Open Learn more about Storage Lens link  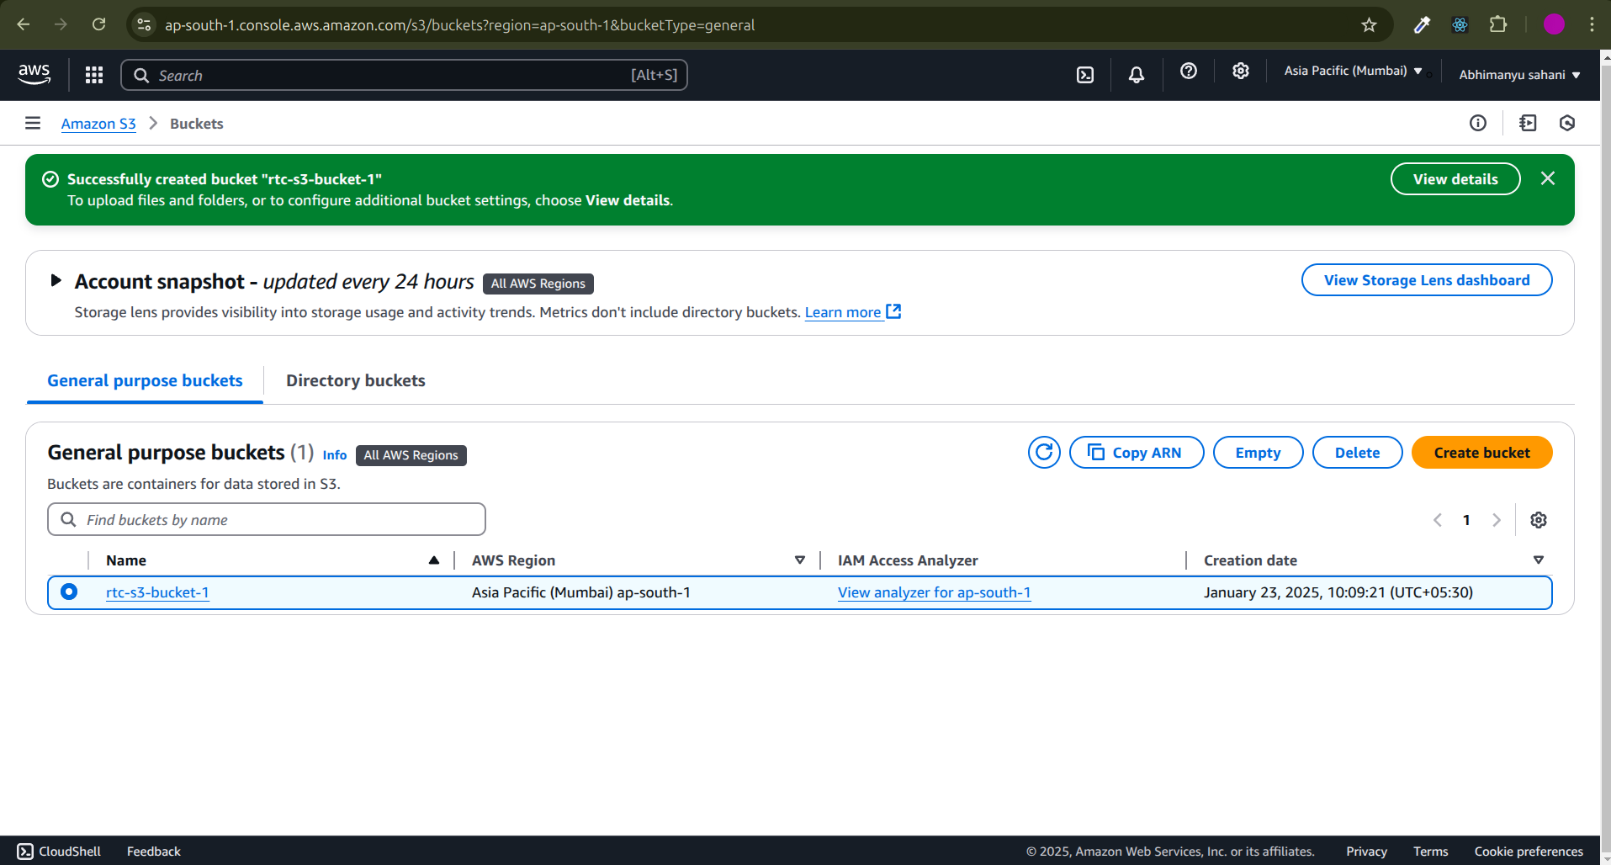(852, 312)
